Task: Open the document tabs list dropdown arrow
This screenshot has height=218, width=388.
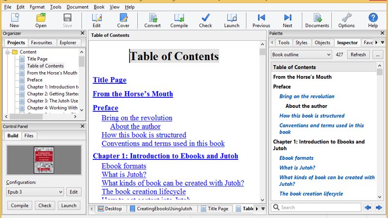Action: (263, 209)
